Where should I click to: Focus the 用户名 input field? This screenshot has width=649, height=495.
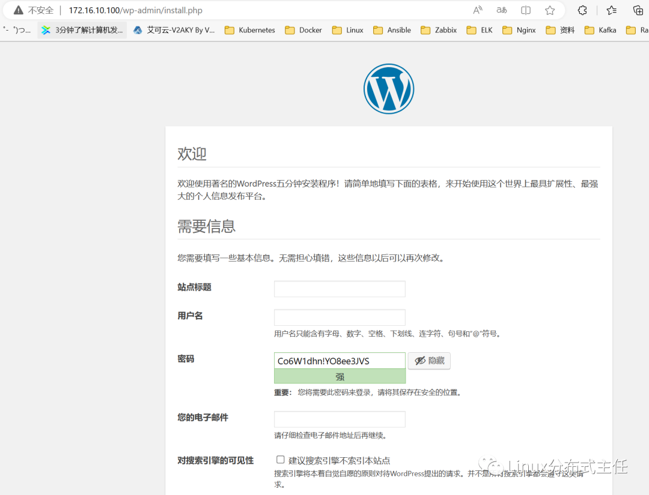coord(340,317)
